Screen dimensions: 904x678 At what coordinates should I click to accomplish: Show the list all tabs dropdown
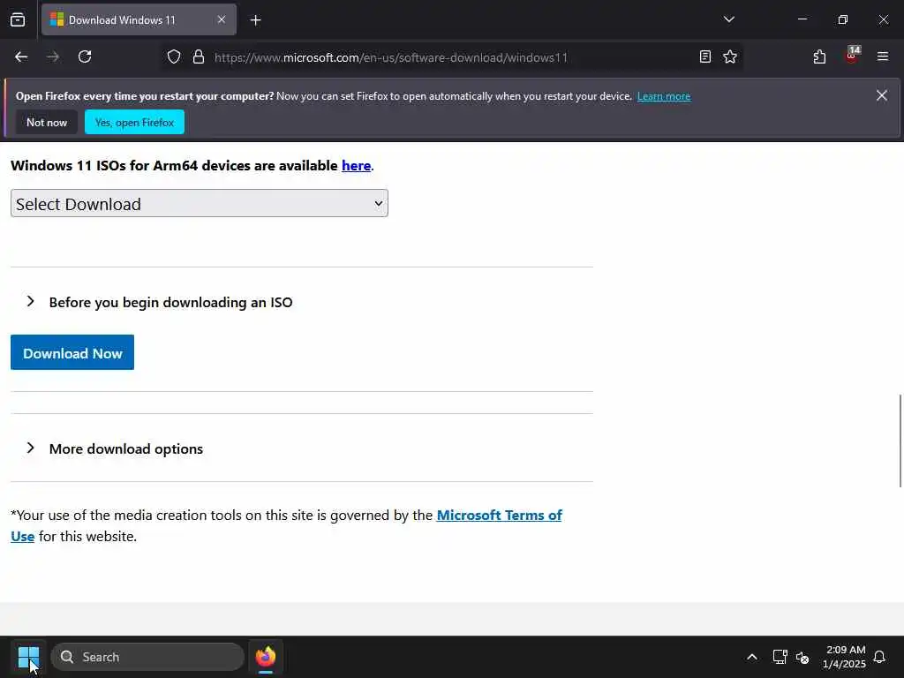click(x=728, y=19)
